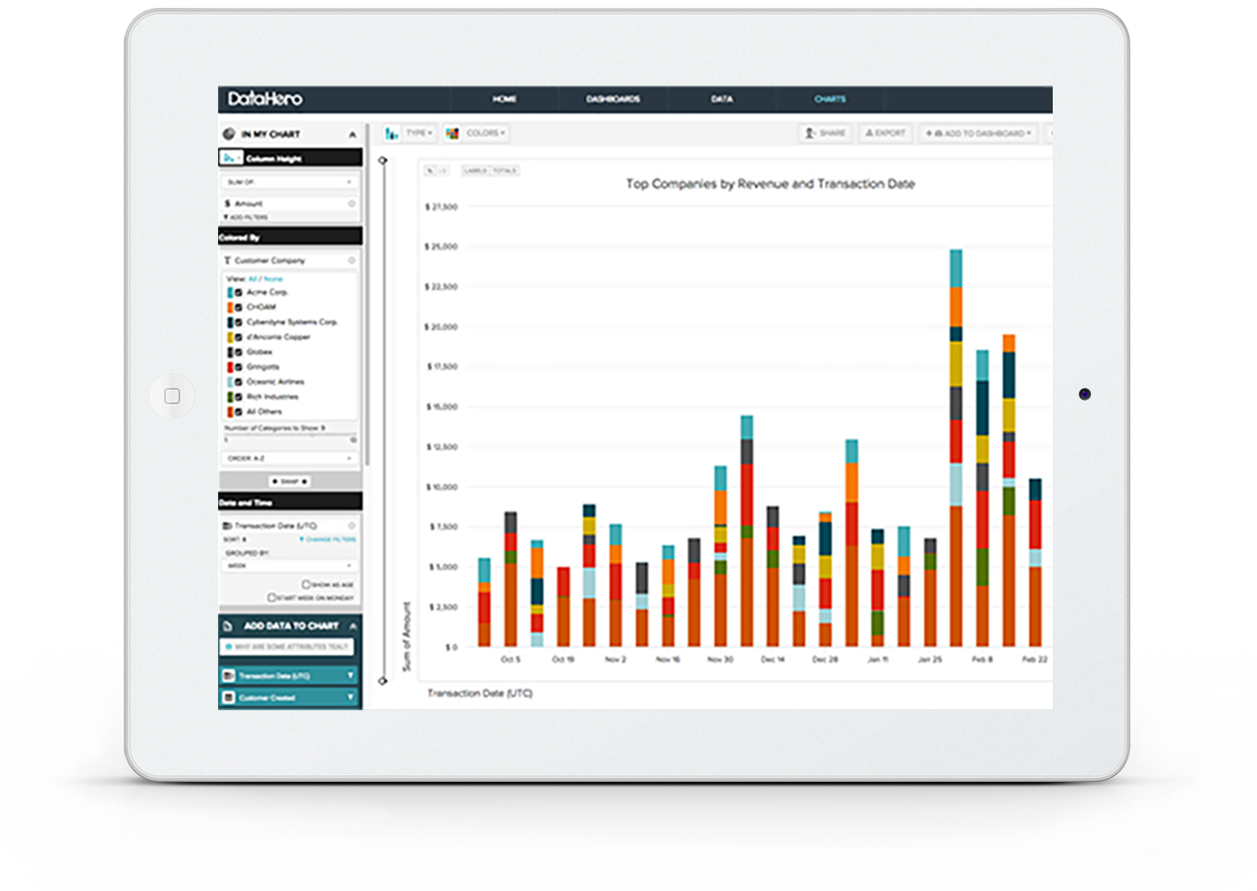The height and width of the screenshot is (891, 1257).
Task: Click the Add Filters link under Amount
Action: [x=245, y=216]
